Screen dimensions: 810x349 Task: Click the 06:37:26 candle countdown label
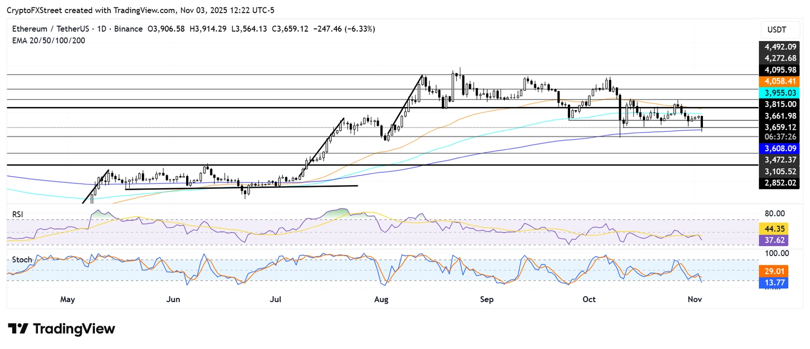778,136
